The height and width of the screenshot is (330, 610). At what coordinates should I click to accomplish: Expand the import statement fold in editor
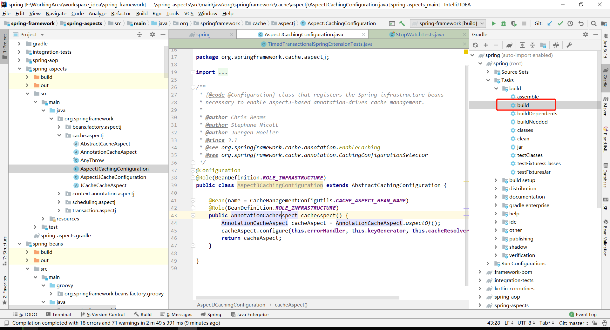click(193, 72)
